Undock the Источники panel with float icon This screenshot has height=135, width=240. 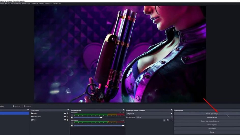[68, 110]
